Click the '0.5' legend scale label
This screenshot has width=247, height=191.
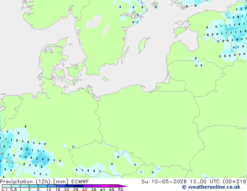[x=13, y=189]
